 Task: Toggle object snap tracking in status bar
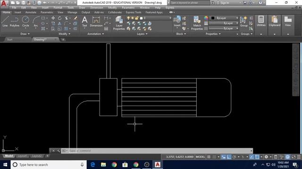pos(252,157)
